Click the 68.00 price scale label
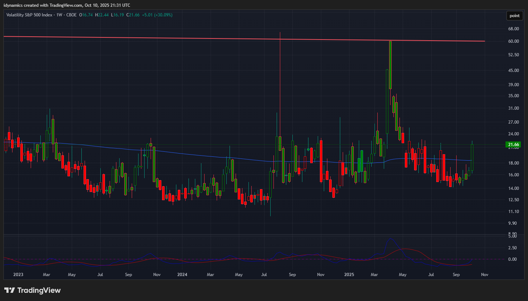The image size is (528, 301). click(513, 29)
